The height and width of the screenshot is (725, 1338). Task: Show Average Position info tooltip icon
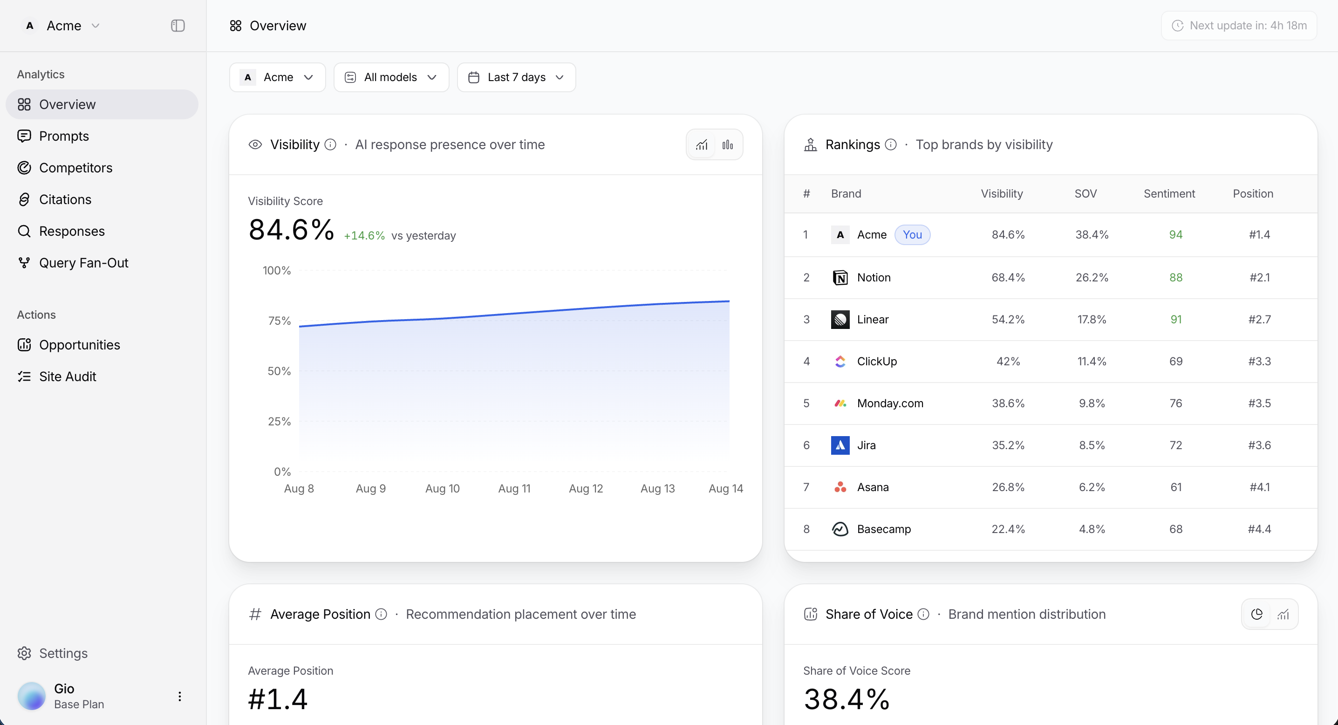(381, 615)
